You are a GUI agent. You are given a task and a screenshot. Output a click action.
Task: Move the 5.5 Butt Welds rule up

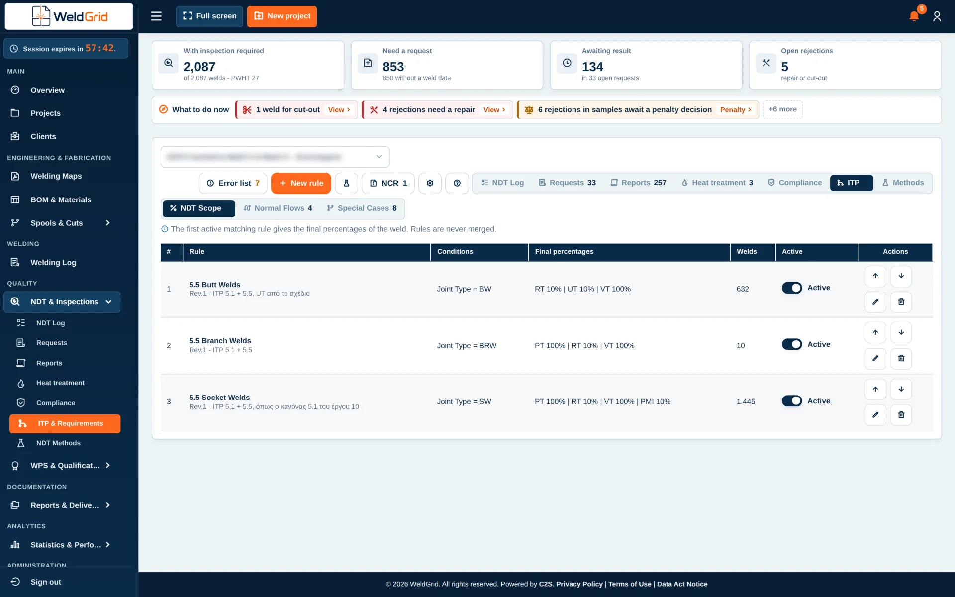point(875,276)
